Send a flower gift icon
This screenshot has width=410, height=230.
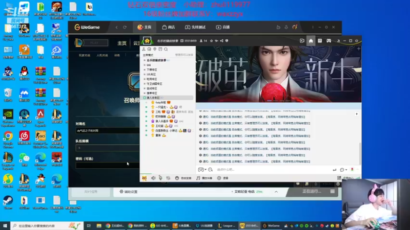tap(352, 170)
